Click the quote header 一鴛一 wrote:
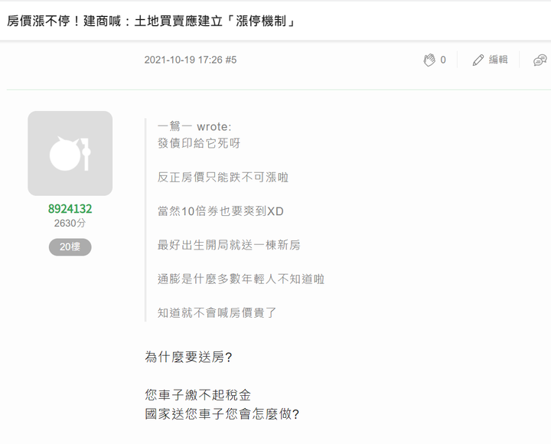Viewport: 551px width, 444px height. click(x=194, y=126)
